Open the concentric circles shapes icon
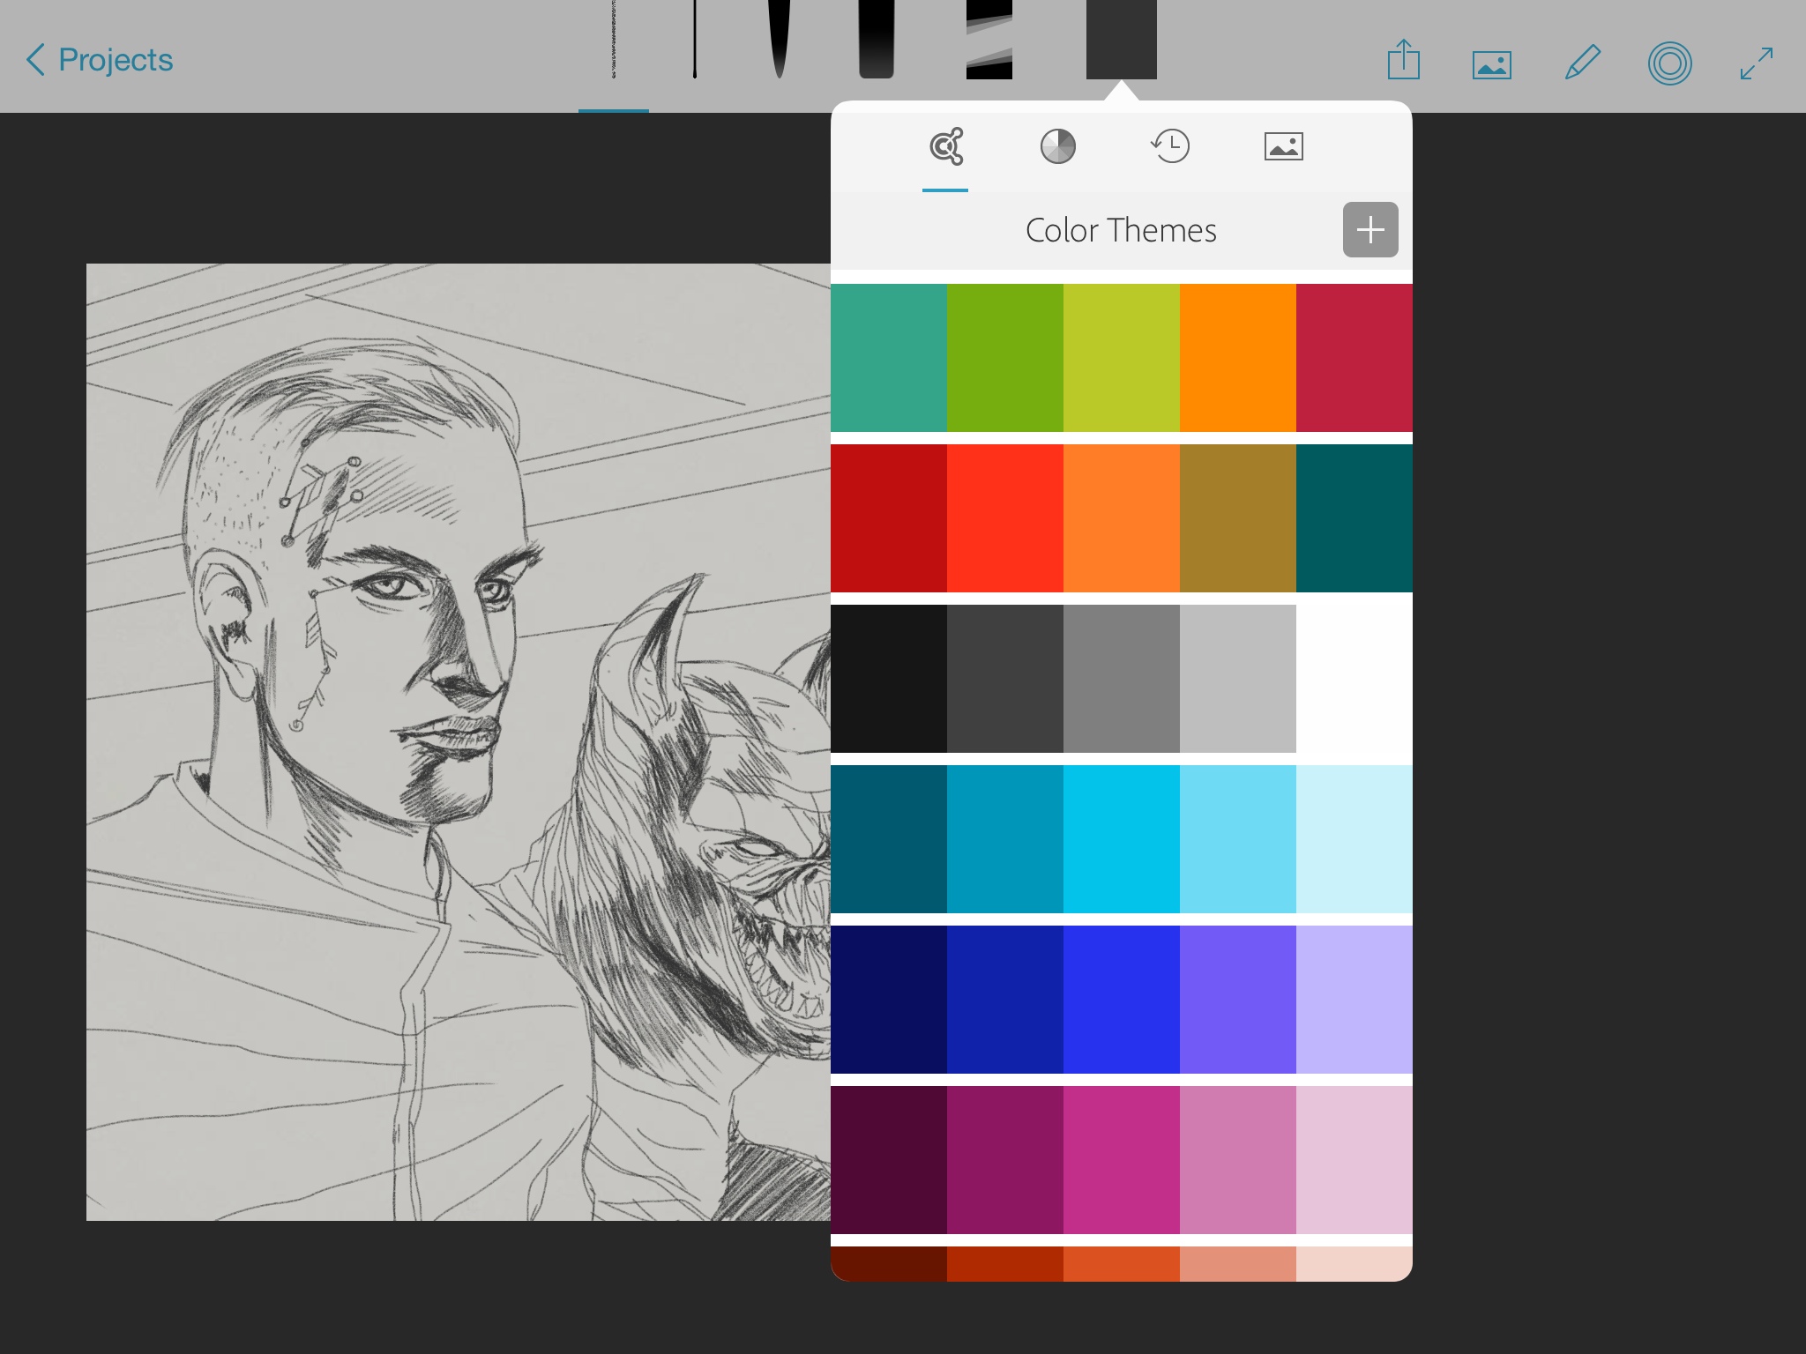1806x1354 pixels. click(x=1669, y=63)
